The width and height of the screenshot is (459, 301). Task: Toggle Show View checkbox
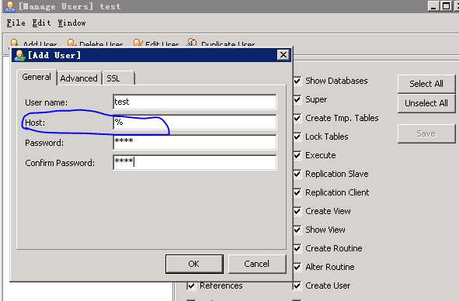(297, 230)
